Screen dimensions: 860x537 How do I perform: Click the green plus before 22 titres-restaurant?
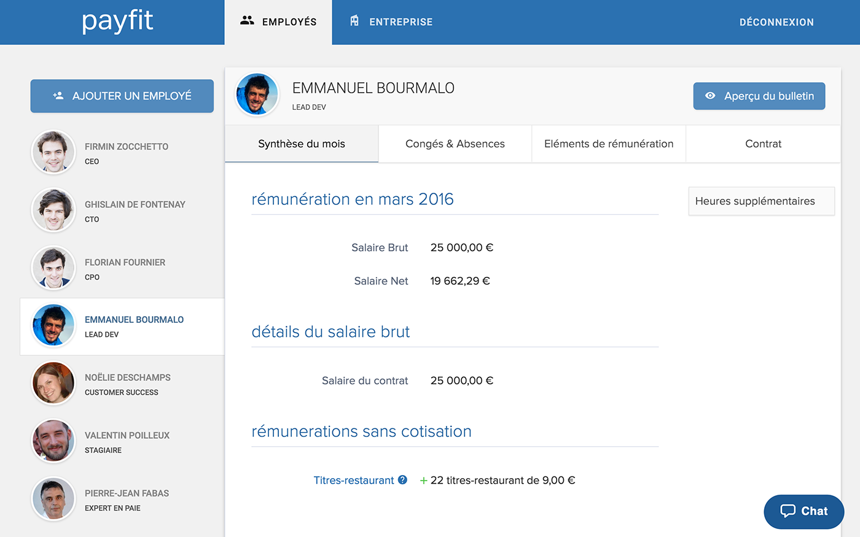click(423, 481)
